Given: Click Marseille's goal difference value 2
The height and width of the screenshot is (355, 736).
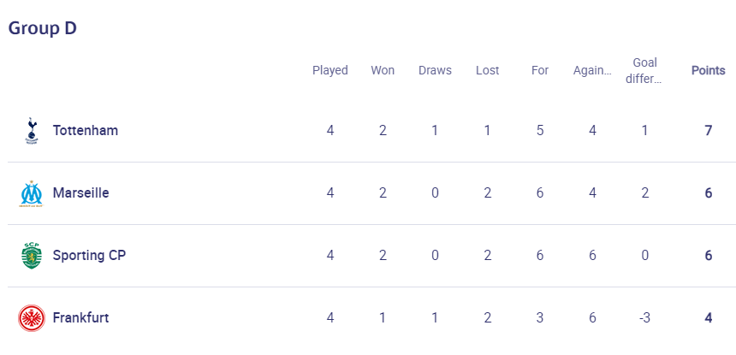Looking at the screenshot, I should pyautogui.click(x=645, y=192).
